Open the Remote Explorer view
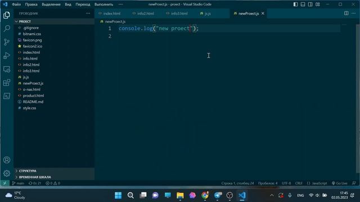This screenshot has width=360, height=202. (x=7, y=69)
